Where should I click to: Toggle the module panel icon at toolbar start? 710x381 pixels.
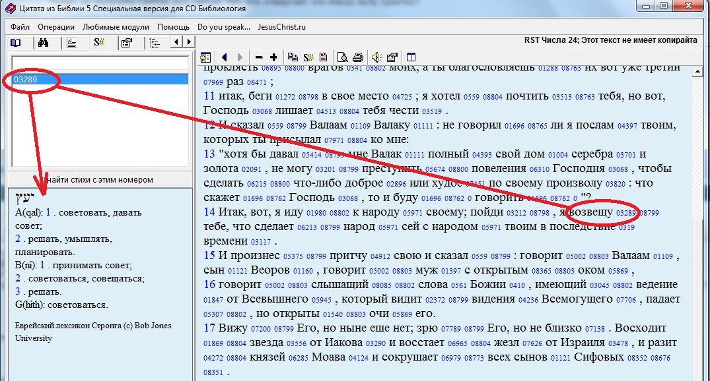[x=205, y=57]
